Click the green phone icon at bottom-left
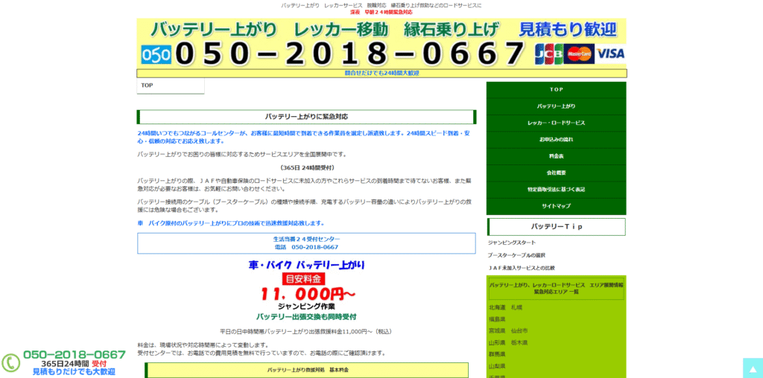The width and height of the screenshot is (763, 378). [10, 362]
